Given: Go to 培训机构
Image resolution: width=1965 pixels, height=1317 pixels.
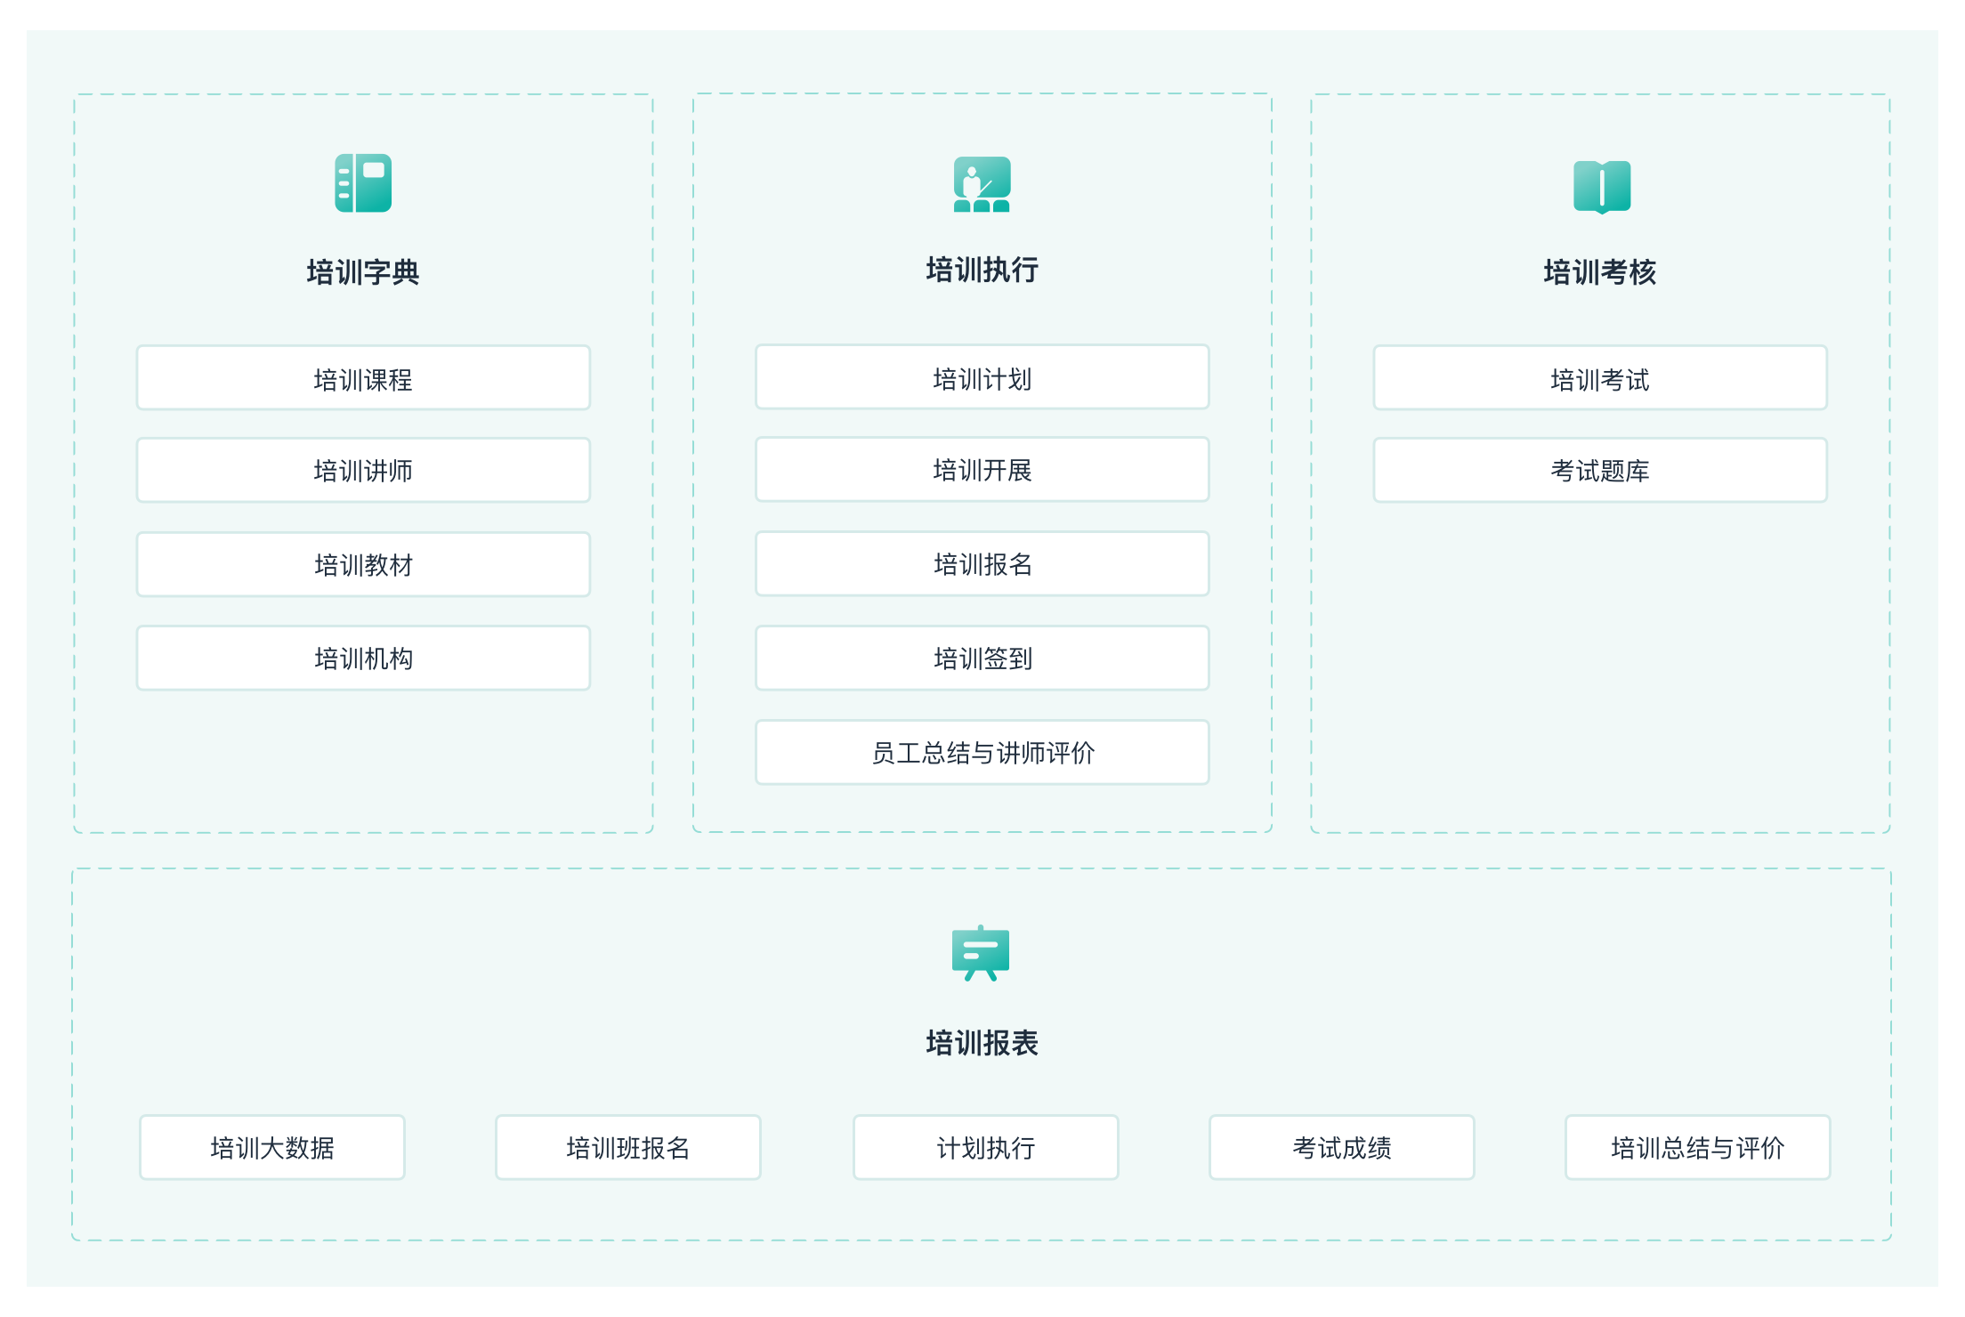Looking at the screenshot, I should tap(363, 658).
